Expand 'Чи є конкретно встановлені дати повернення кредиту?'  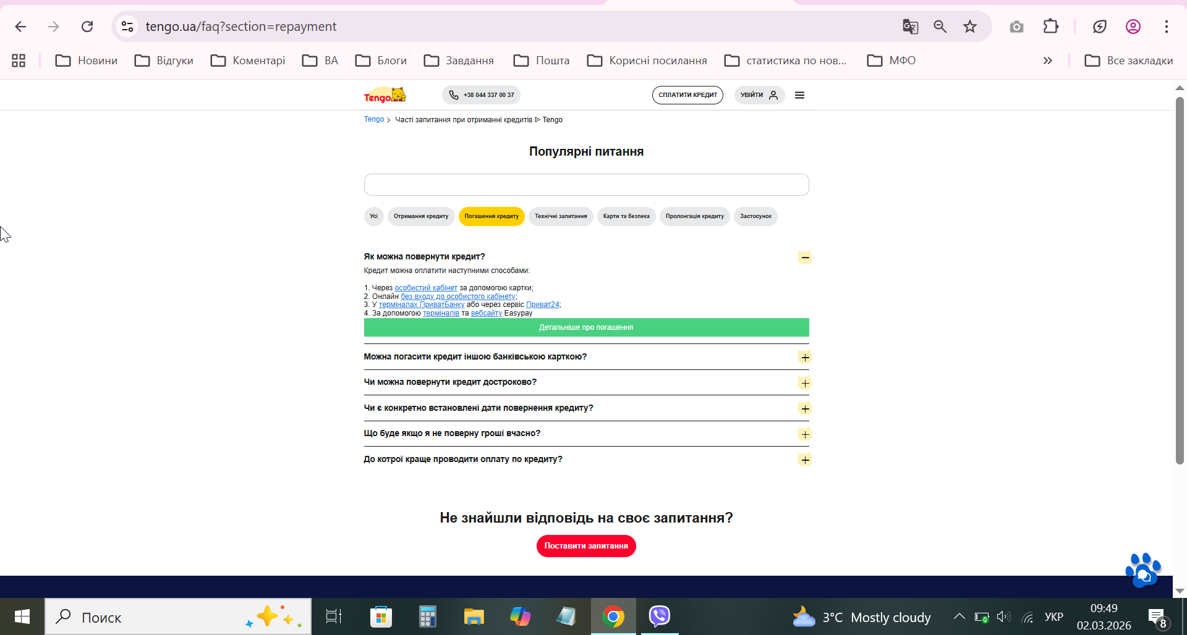(804, 408)
